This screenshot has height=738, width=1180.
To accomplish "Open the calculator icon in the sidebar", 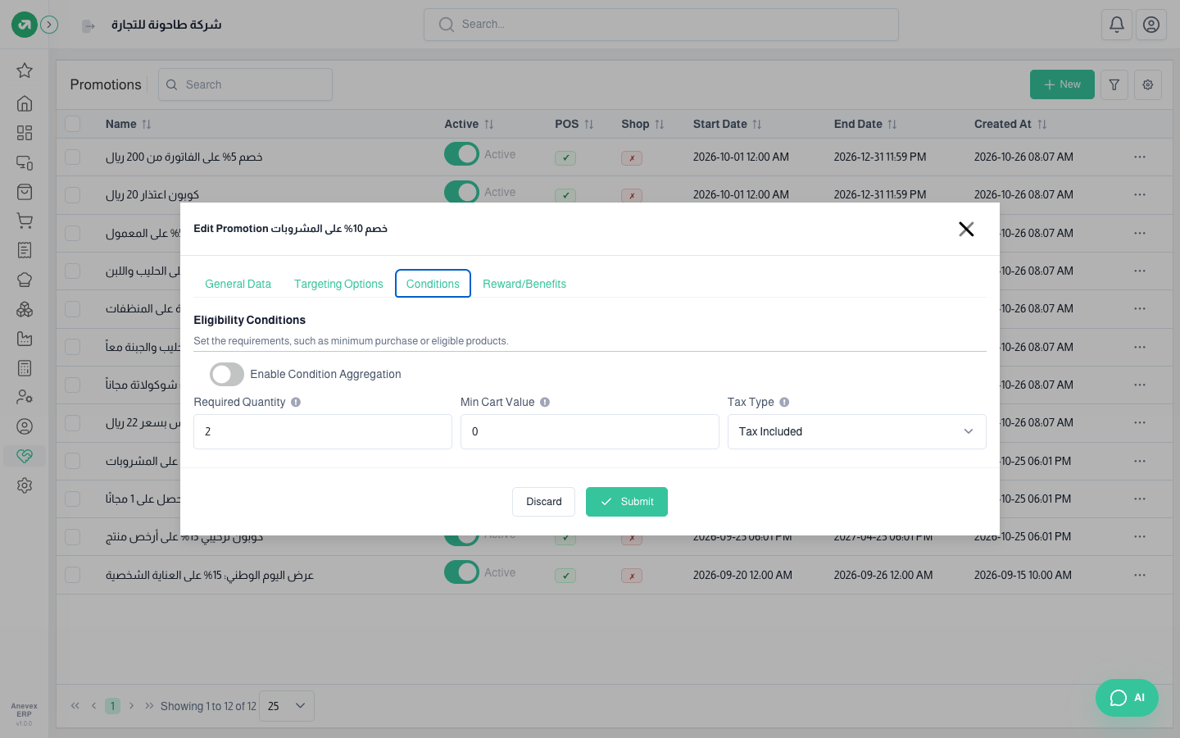I will click(25, 368).
